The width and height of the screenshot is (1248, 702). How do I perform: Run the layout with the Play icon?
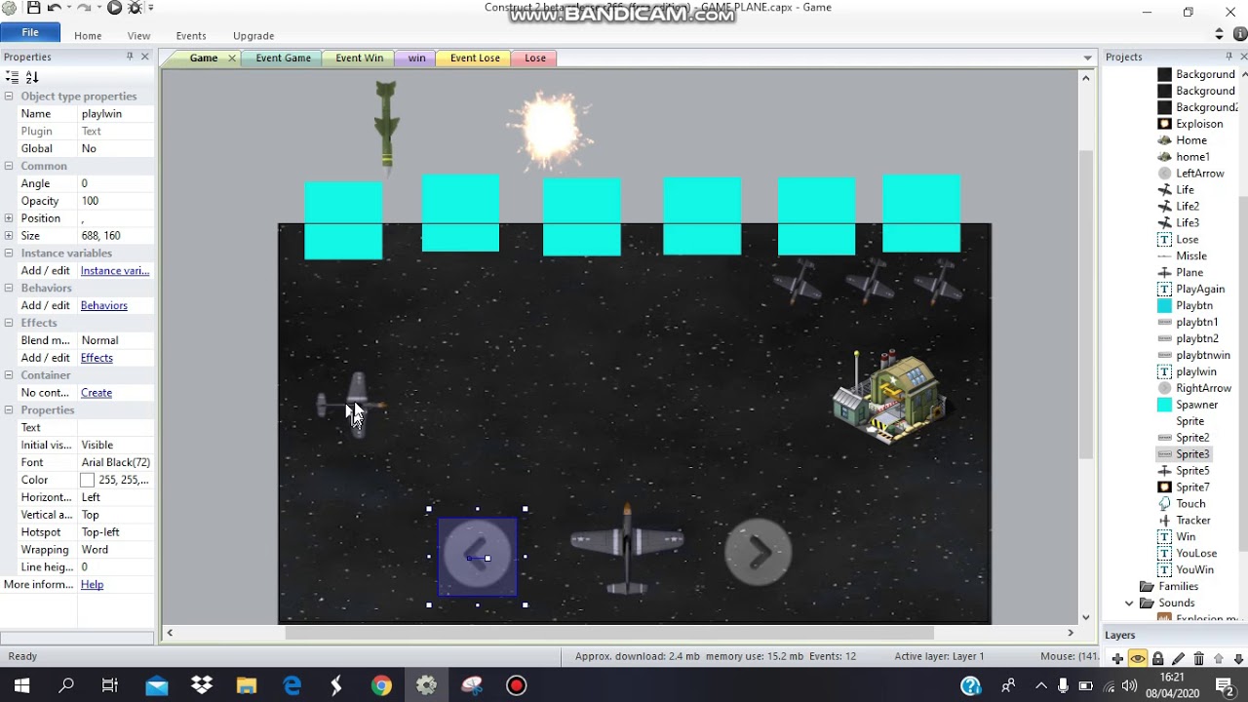pos(114,8)
